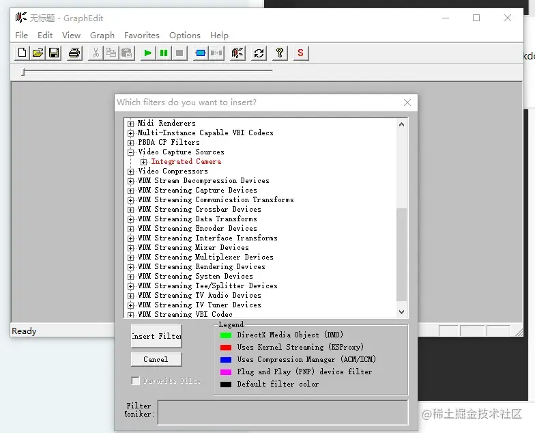Maximize the GraphEdit window
The height and width of the screenshot is (433, 535).
click(x=476, y=18)
